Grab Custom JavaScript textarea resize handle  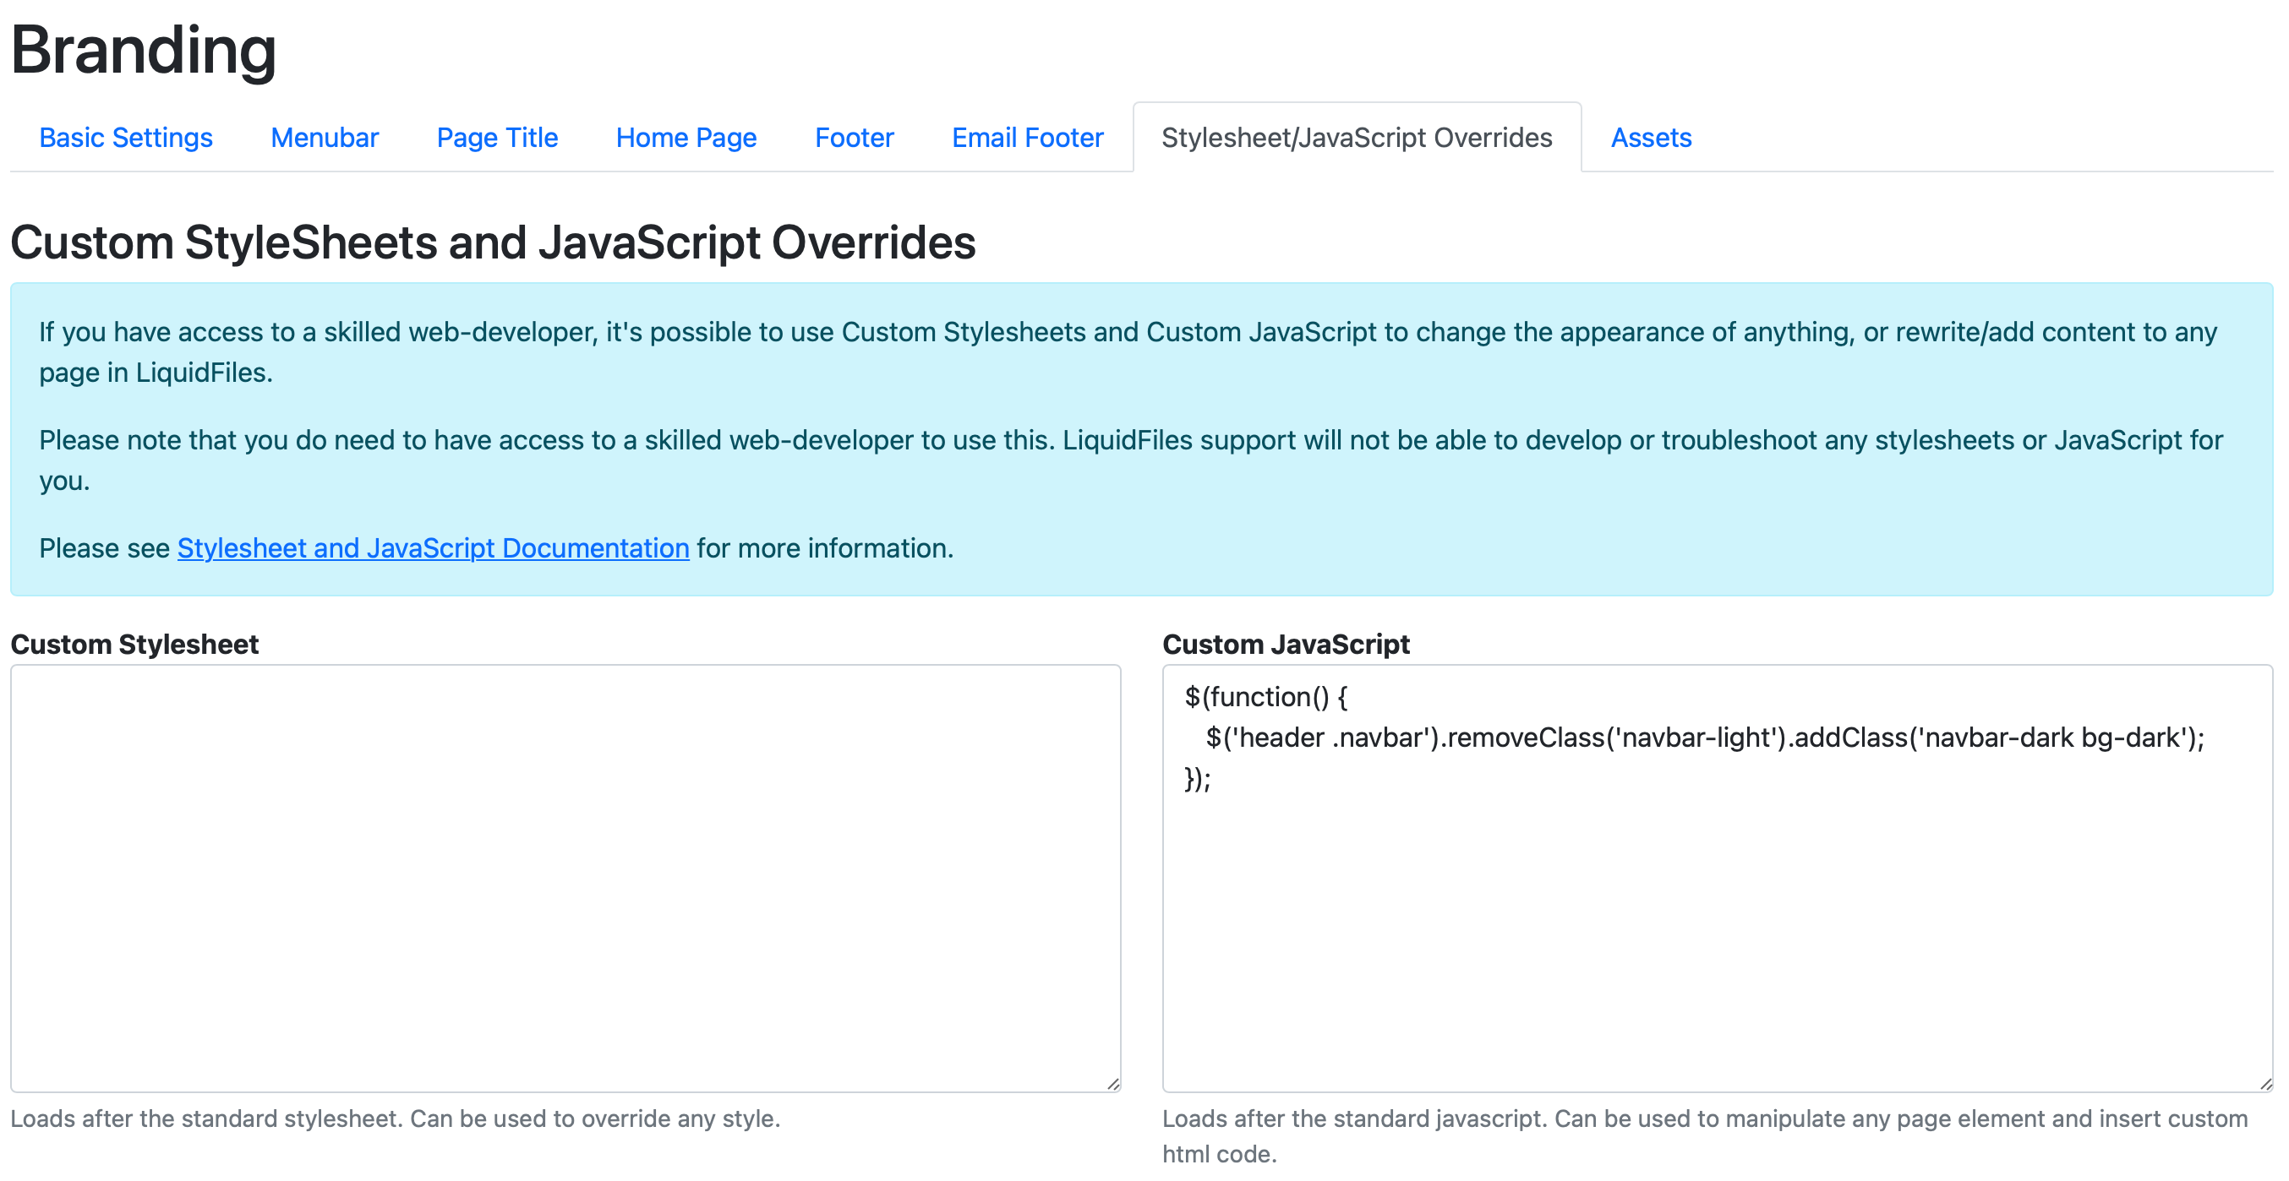2265,1083
